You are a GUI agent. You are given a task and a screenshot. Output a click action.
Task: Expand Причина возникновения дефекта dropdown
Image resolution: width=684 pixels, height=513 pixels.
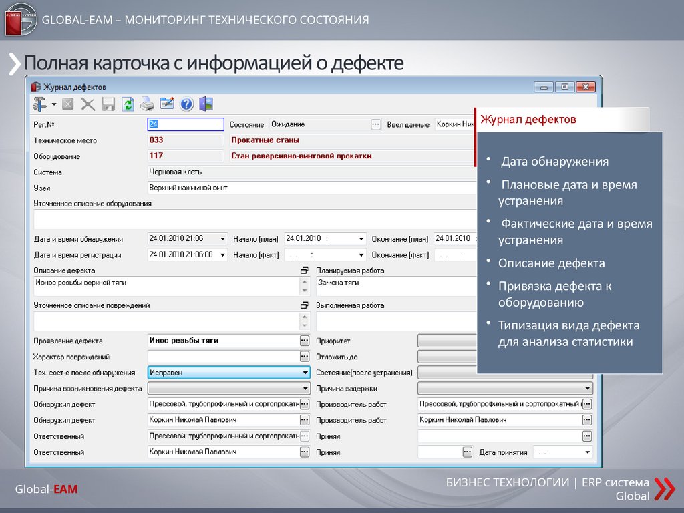pos(305,388)
